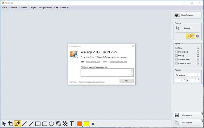
Task: Click the Сохранить button
Action: point(187,115)
